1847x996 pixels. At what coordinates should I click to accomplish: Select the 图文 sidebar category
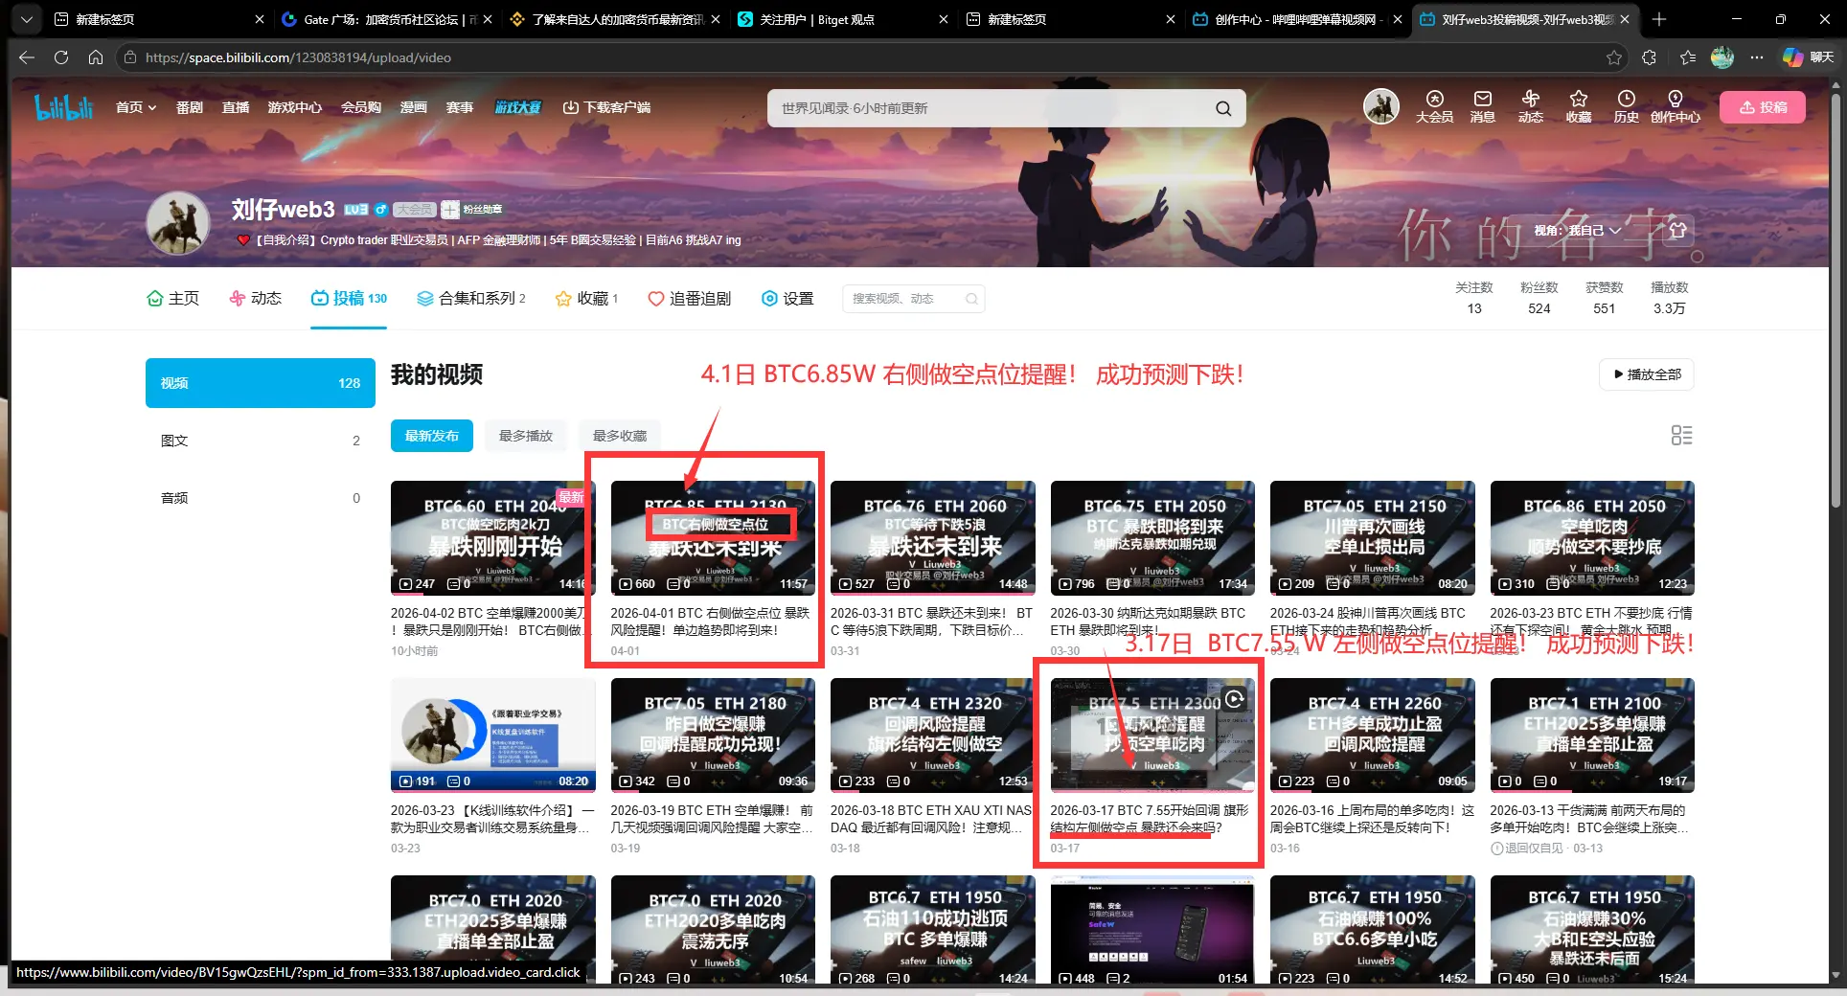pos(261,441)
